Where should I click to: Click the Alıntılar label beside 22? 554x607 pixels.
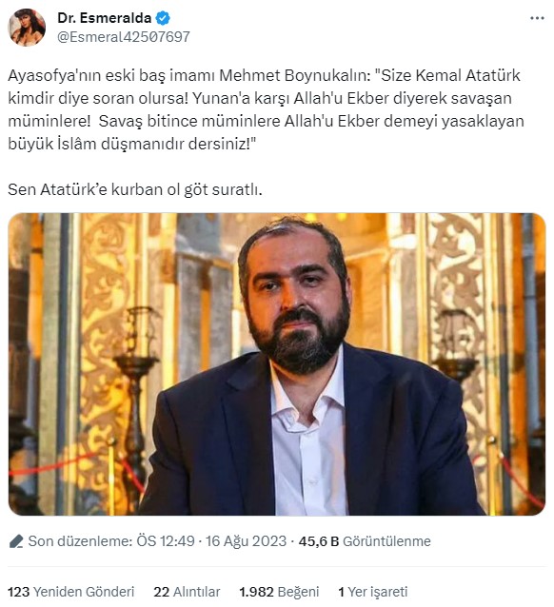pos(196,592)
